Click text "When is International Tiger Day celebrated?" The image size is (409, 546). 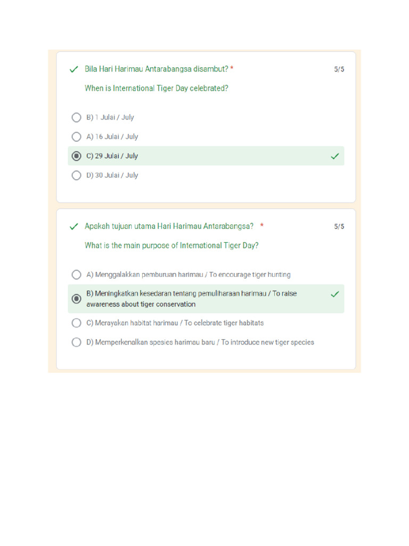[x=157, y=89]
